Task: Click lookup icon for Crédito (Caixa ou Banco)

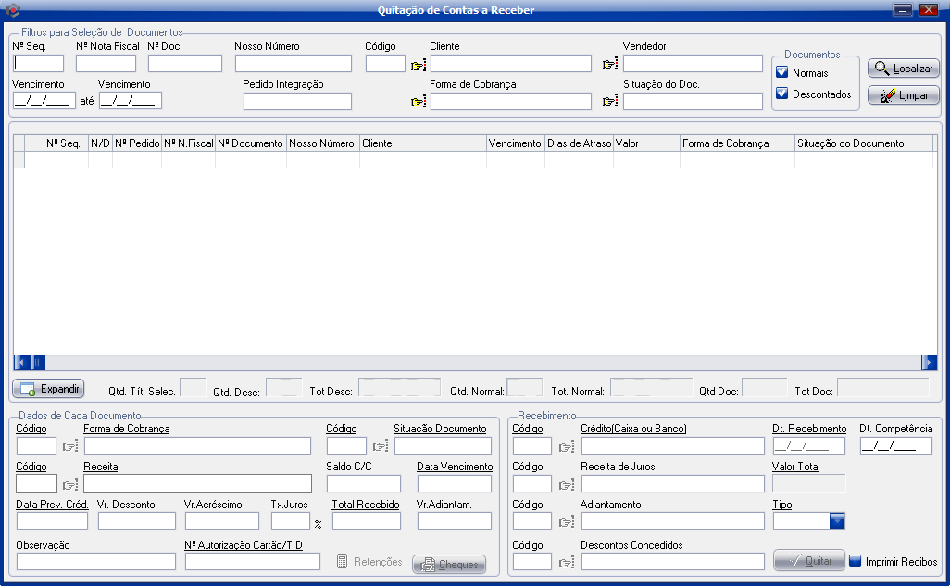Action: point(567,447)
